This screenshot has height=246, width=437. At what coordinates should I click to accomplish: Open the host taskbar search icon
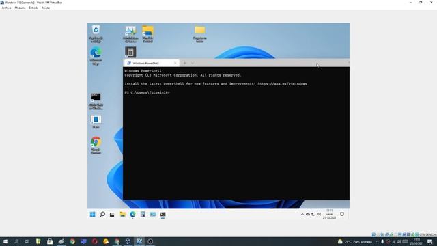pos(16,241)
